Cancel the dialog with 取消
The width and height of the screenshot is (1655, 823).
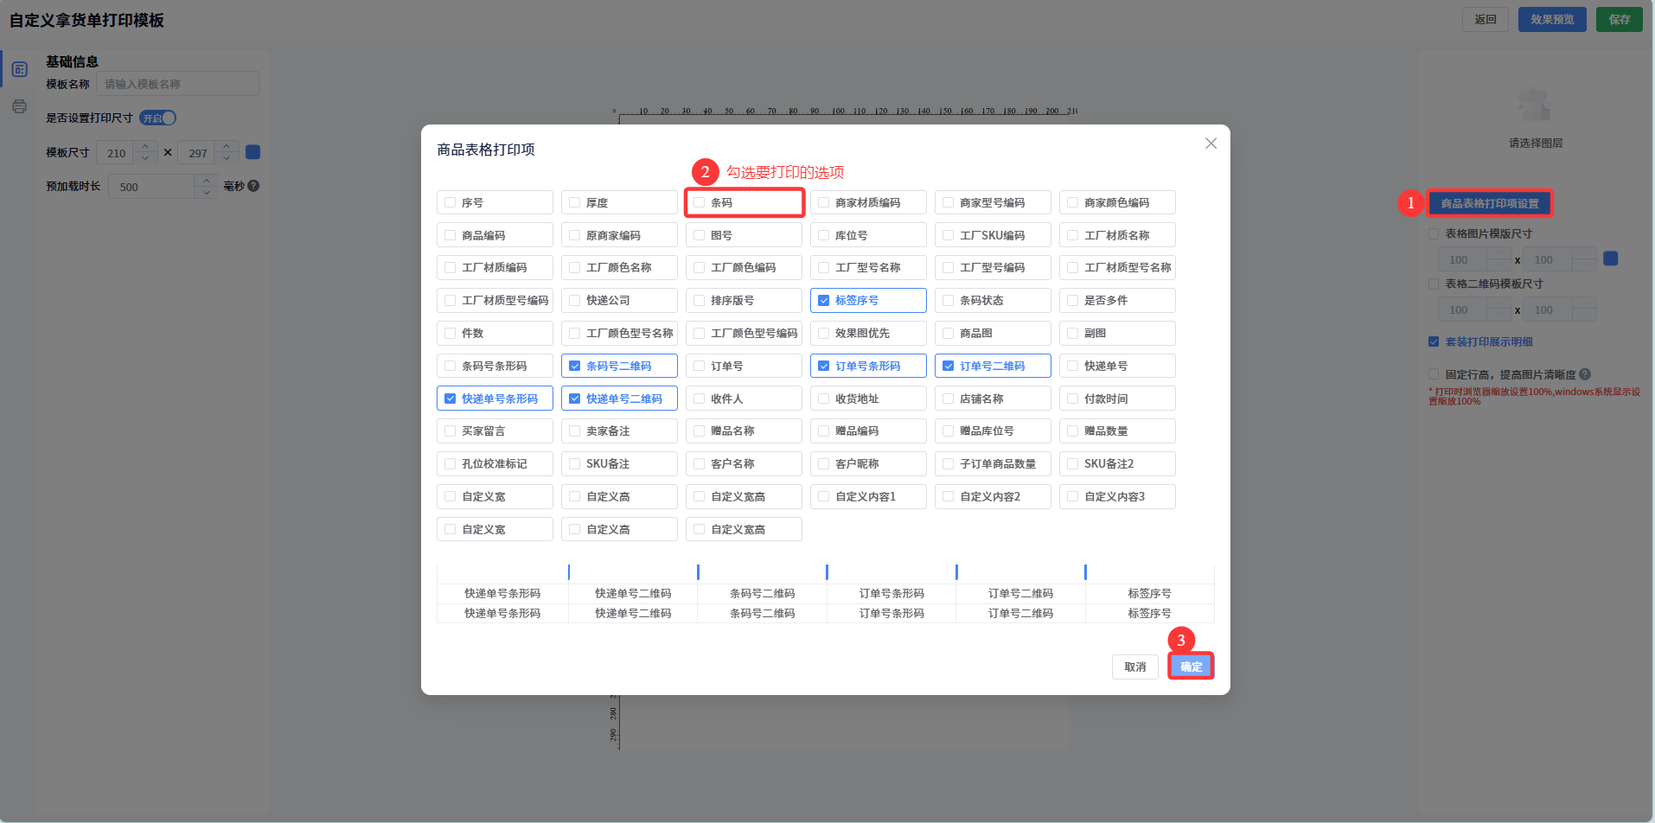point(1135,667)
